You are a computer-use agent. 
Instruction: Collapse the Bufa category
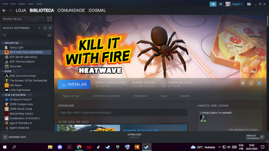(3, 71)
